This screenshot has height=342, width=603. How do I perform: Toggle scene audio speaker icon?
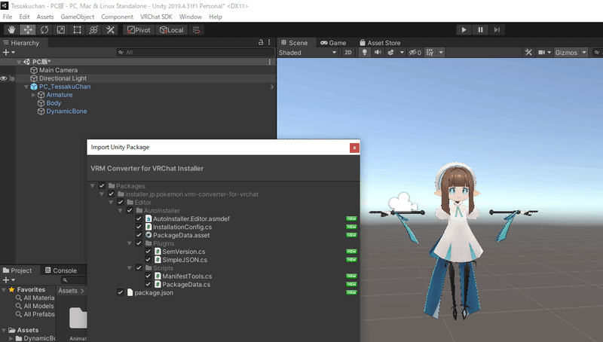click(x=378, y=53)
